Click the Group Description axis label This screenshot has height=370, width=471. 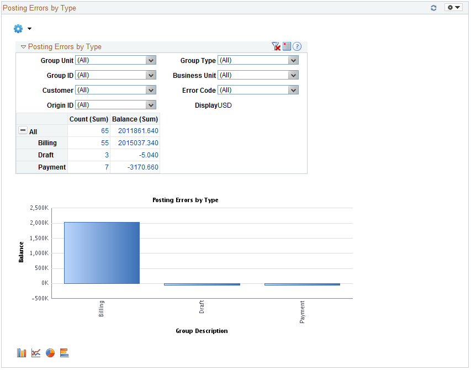point(202,331)
